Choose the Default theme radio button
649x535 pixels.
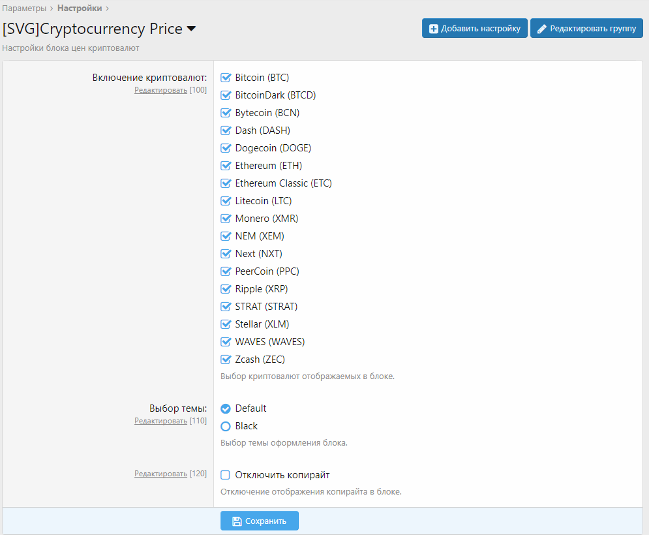tap(226, 408)
